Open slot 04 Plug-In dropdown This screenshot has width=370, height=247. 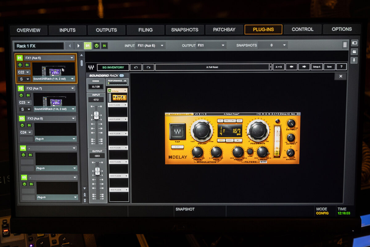[x=56, y=168]
